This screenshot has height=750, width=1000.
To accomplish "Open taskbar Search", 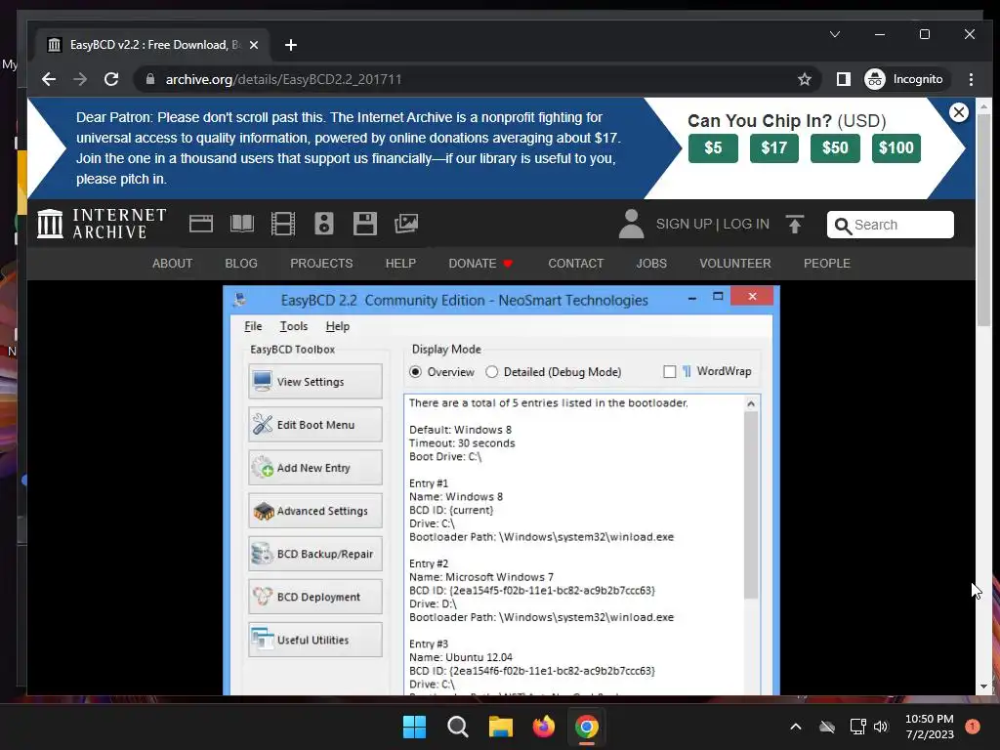I will [458, 727].
